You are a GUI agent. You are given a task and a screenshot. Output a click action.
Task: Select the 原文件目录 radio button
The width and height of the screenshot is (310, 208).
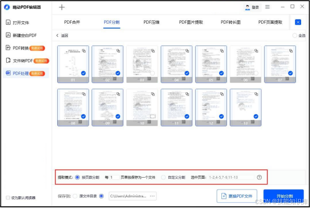[x=75, y=196]
